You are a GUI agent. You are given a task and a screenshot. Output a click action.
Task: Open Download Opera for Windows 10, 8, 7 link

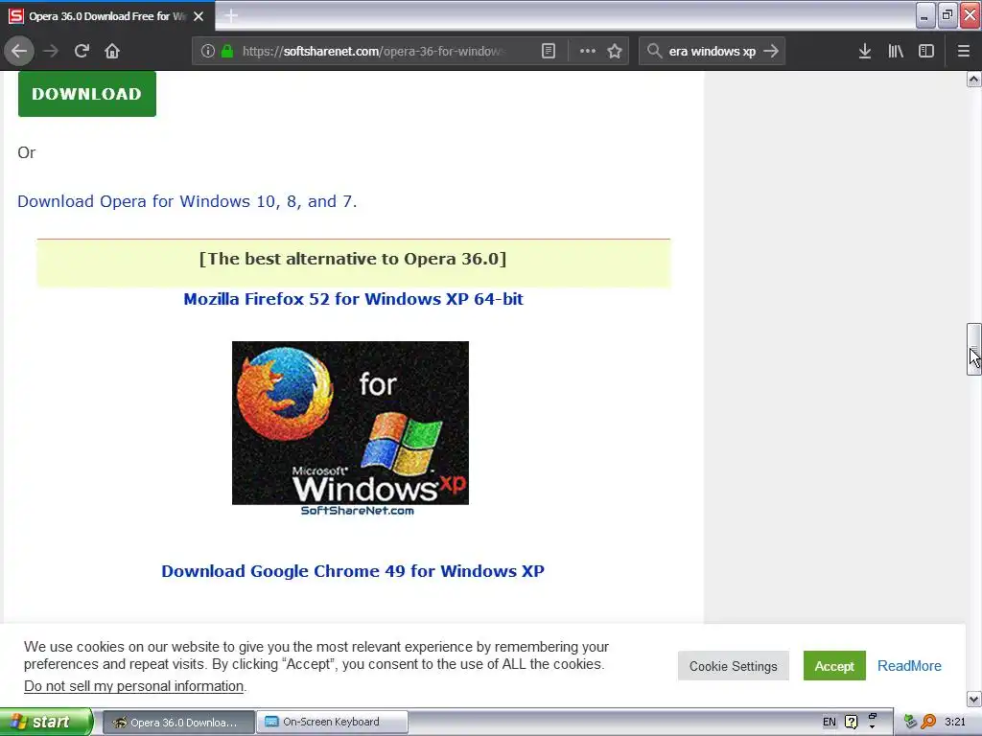[x=187, y=201]
